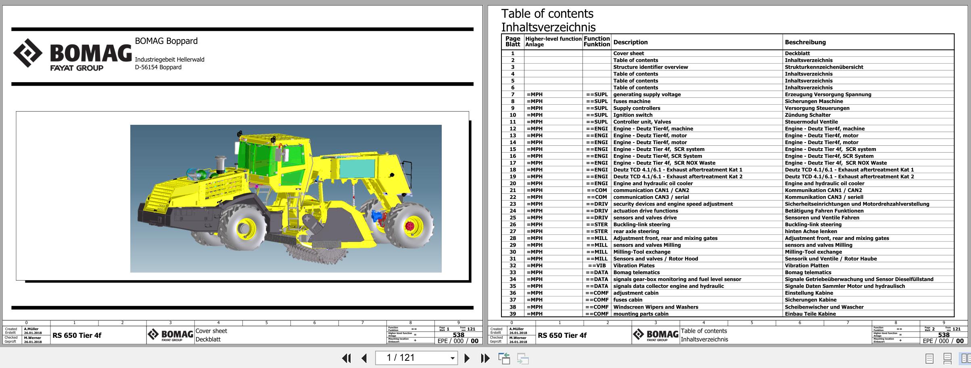Go to the first page

pyautogui.click(x=346, y=358)
